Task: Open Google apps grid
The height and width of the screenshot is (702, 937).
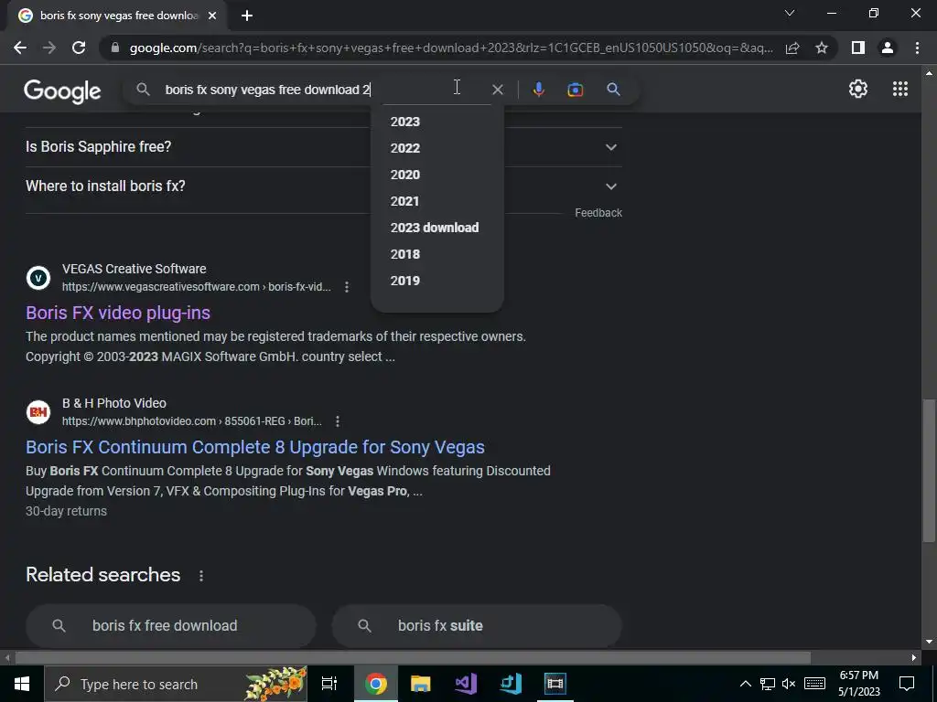Action: (x=900, y=89)
